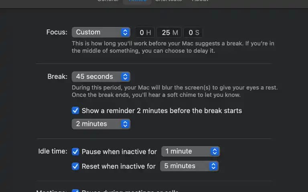Open the Break length 45 seconds dropdown
This screenshot has width=308, height=192.
[101, 77]
